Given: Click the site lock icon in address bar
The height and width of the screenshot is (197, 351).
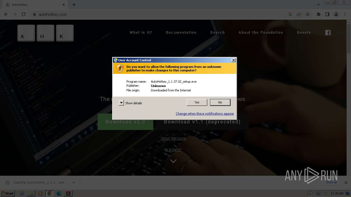Looking at the screenshot, I should (x=35, y=14).
